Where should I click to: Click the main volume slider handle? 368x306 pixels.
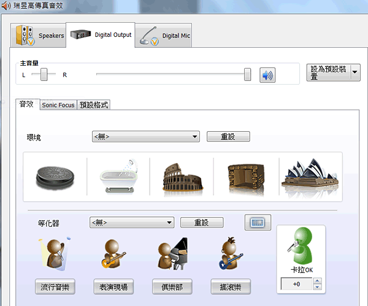[x=247, y=75]
